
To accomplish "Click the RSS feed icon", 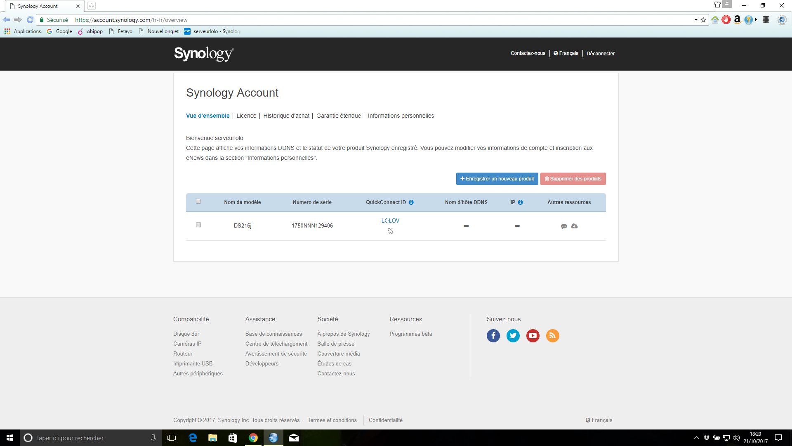I will click(553, 336).
